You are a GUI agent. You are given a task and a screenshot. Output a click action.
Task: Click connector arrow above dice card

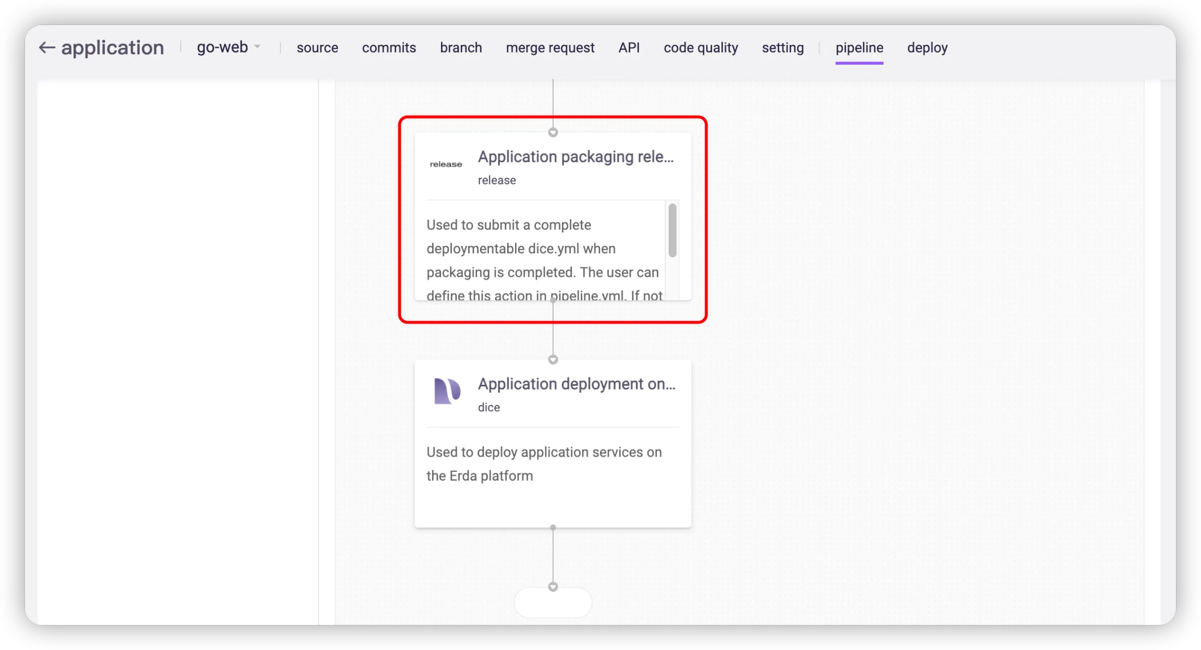coord(553,360)
